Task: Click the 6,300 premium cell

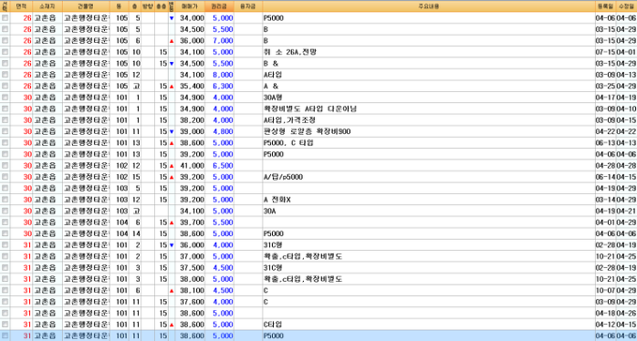Action: 220,86
